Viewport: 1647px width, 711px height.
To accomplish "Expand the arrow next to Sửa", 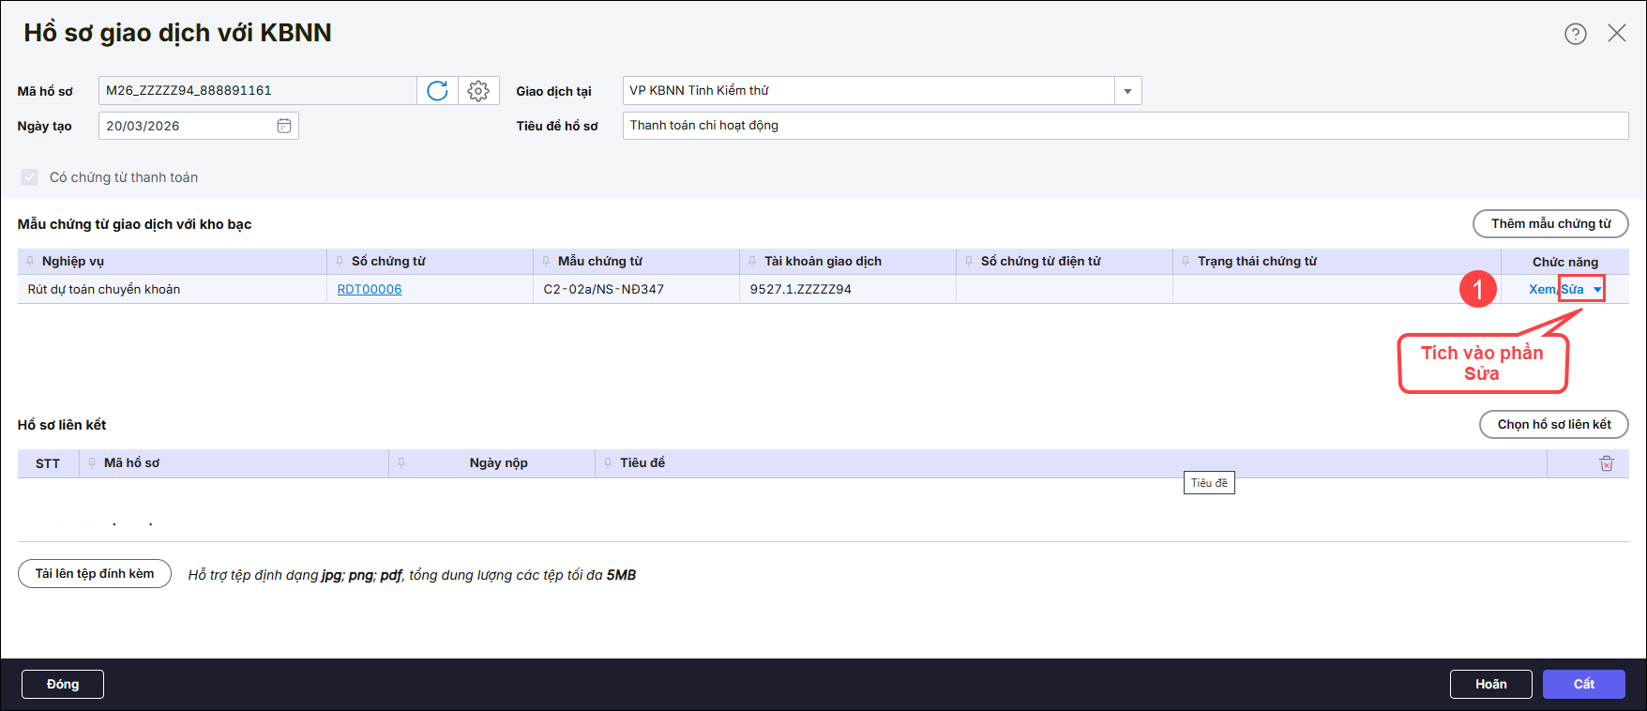I will 1597,290.
